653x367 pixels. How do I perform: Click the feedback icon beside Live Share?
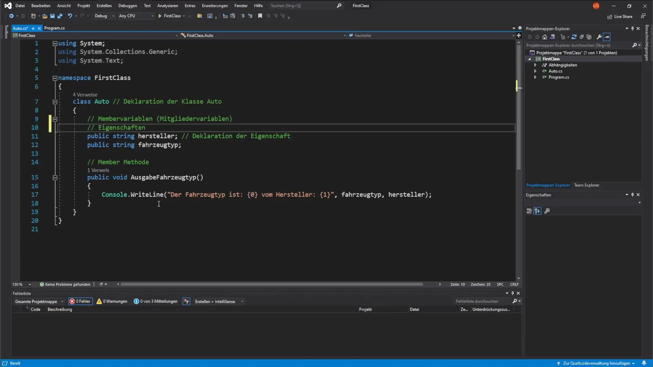pos(643,16)
